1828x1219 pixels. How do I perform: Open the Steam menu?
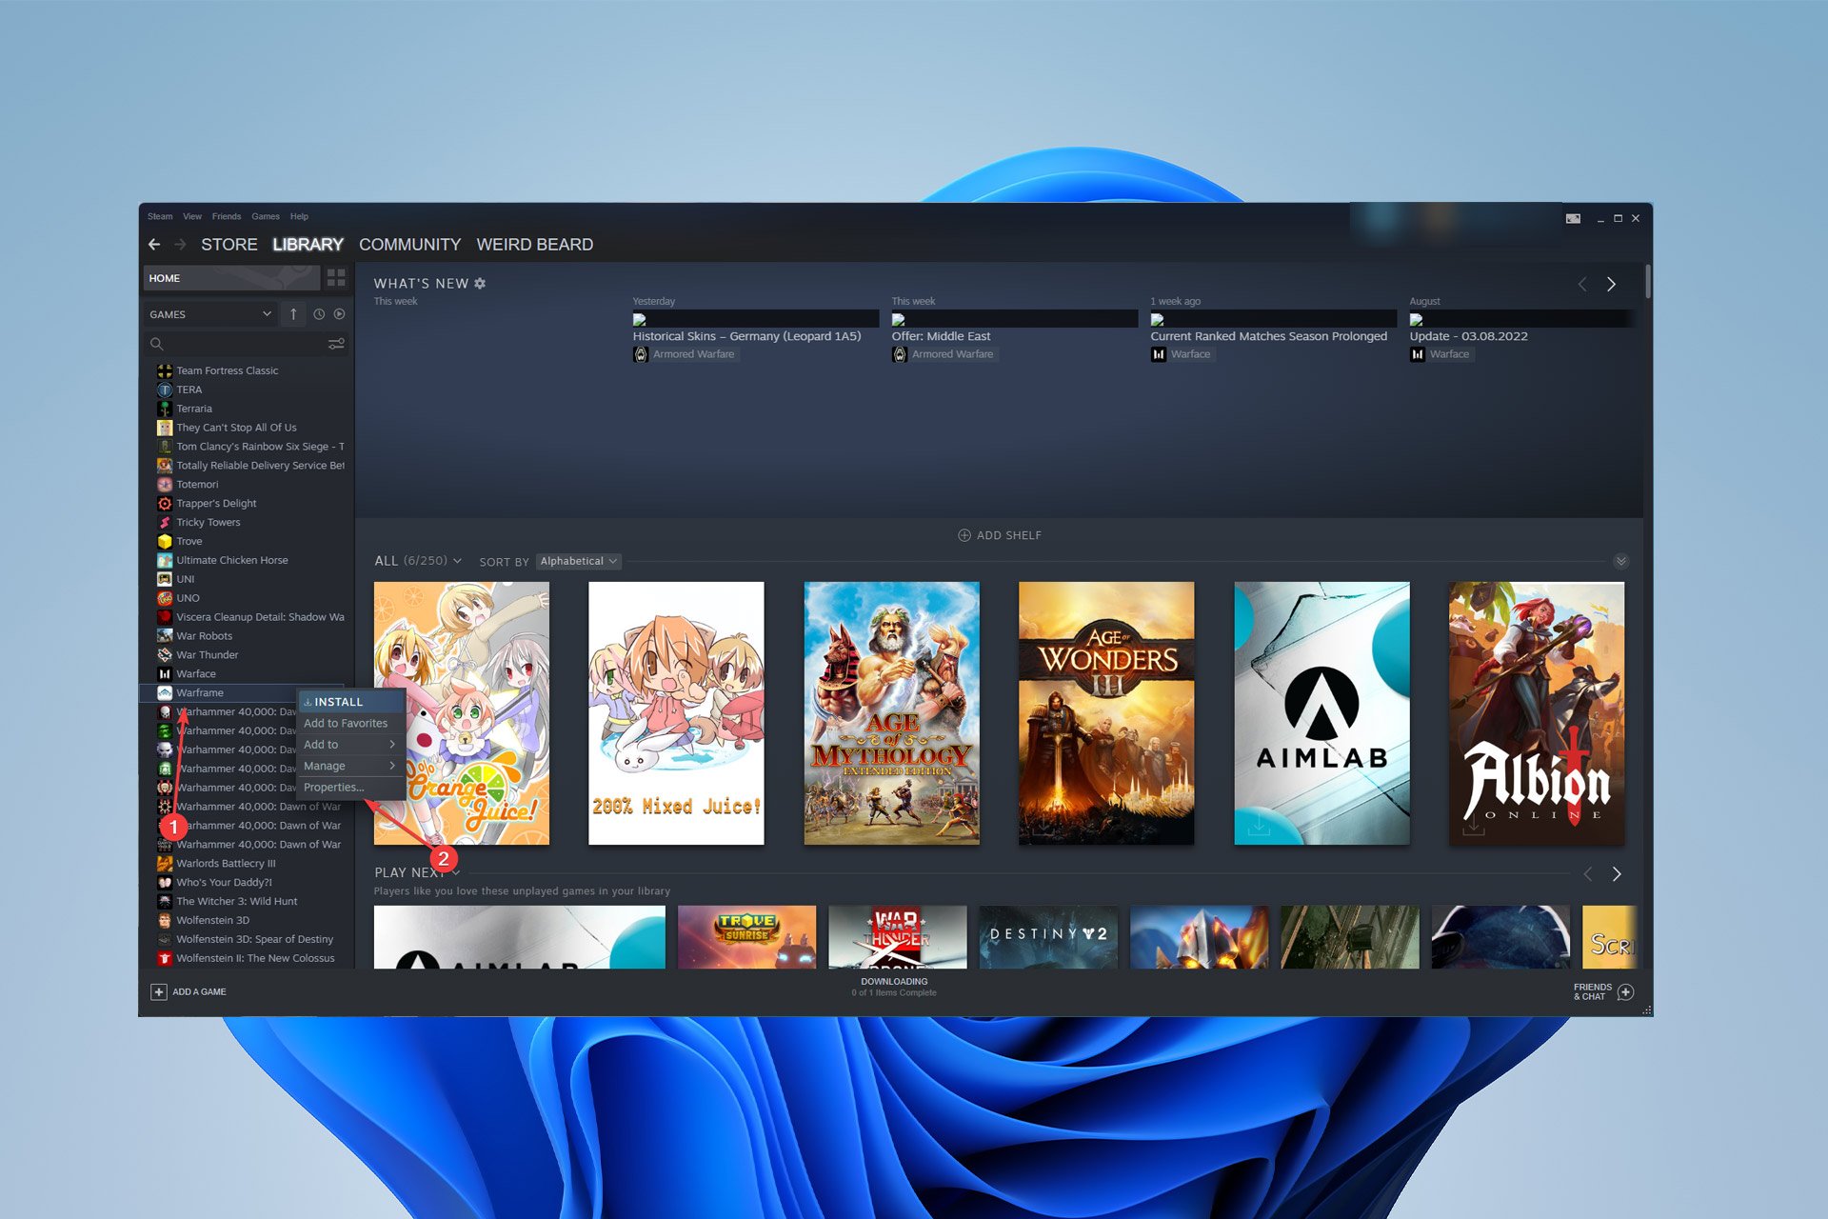(x=160, y=216)
